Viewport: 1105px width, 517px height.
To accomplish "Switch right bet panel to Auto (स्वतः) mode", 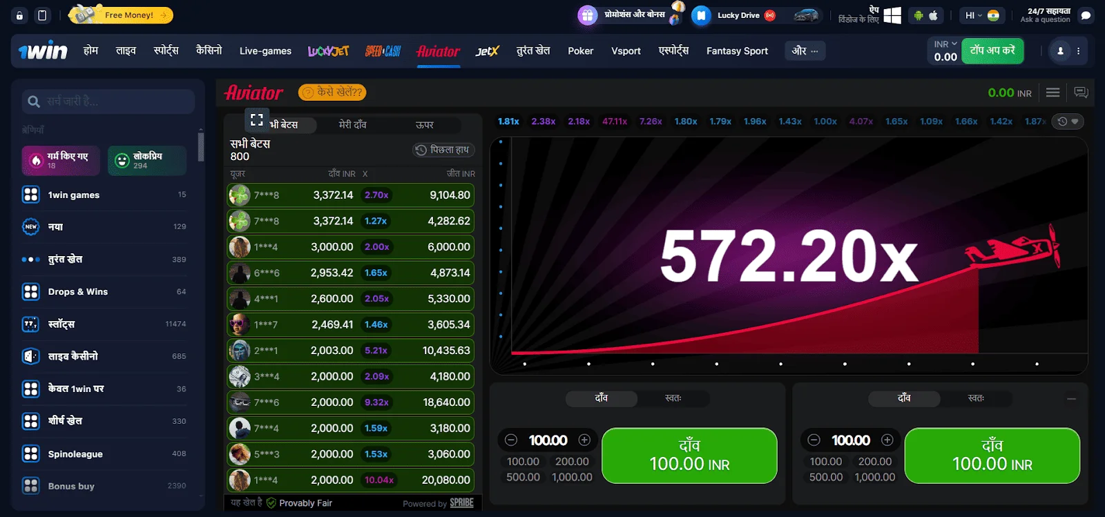I will (975, 398).
